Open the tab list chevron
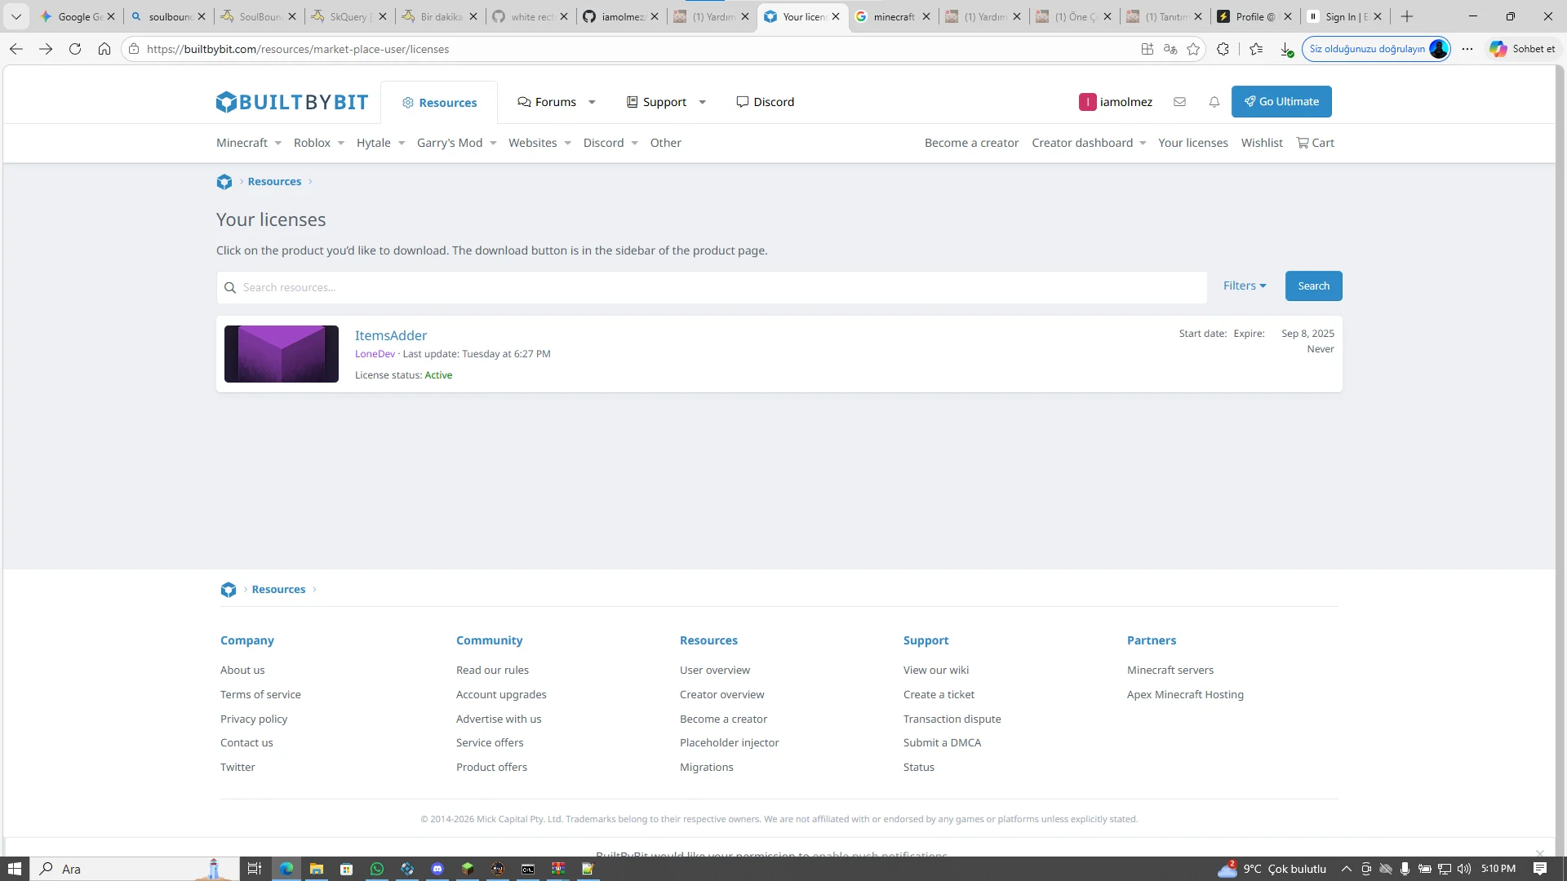This screenshot has height=881, width=1567. [x=16, y=16]
